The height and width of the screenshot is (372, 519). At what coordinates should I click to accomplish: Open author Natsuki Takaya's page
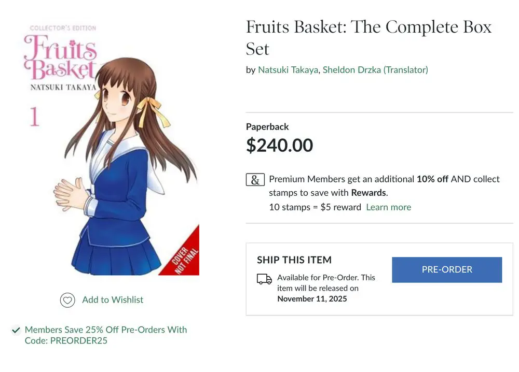(x=288, y=70)
